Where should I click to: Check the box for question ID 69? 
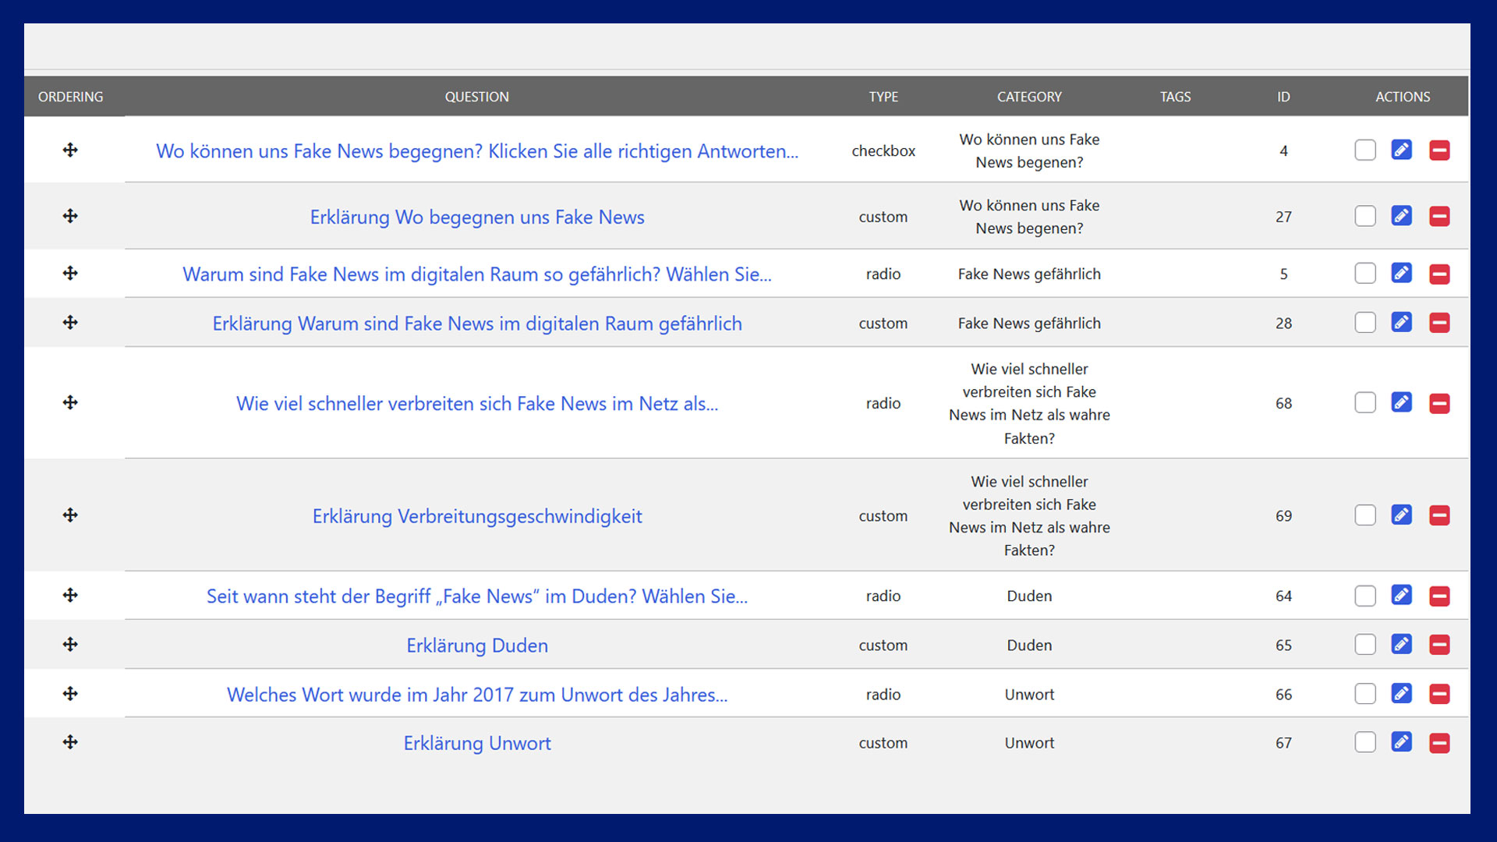coord(1365,515)
